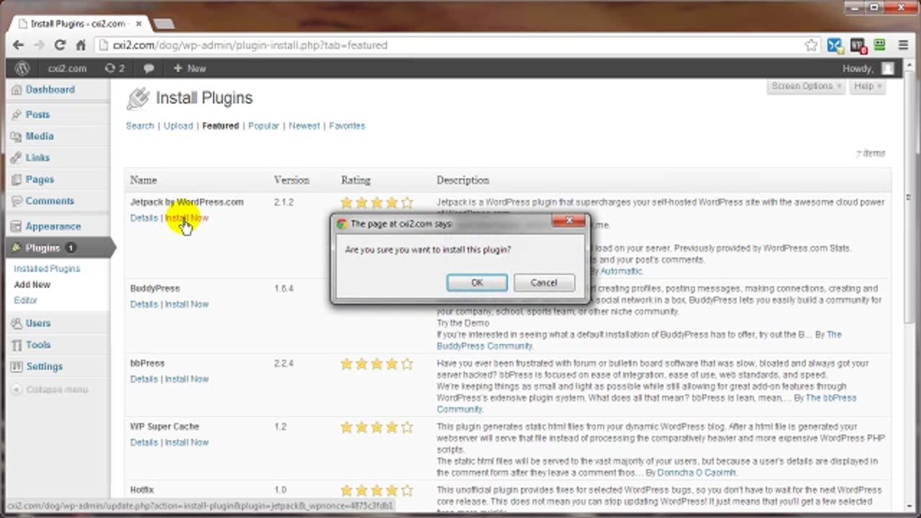Open Details for BuddyPress

tap(144, 304)
